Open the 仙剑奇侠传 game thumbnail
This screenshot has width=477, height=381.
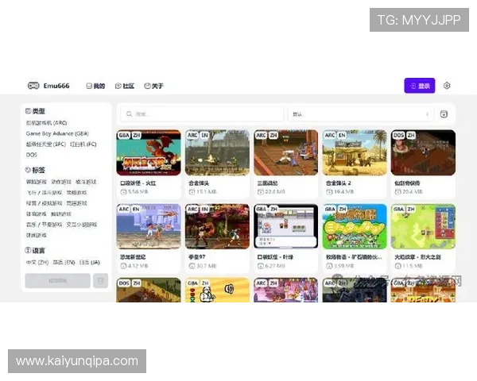pyautogui.click(x=424, y=152)
